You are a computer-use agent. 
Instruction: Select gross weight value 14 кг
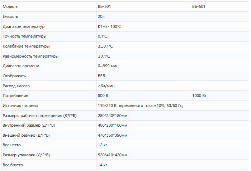(102, 165)
